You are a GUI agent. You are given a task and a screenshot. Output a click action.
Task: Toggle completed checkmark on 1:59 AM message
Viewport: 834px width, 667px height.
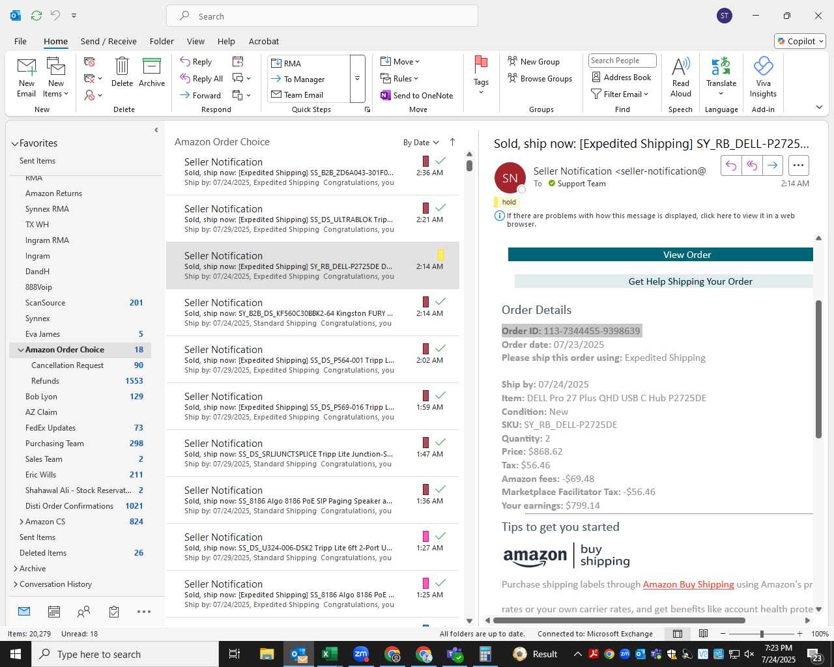[x=440, y=395]
